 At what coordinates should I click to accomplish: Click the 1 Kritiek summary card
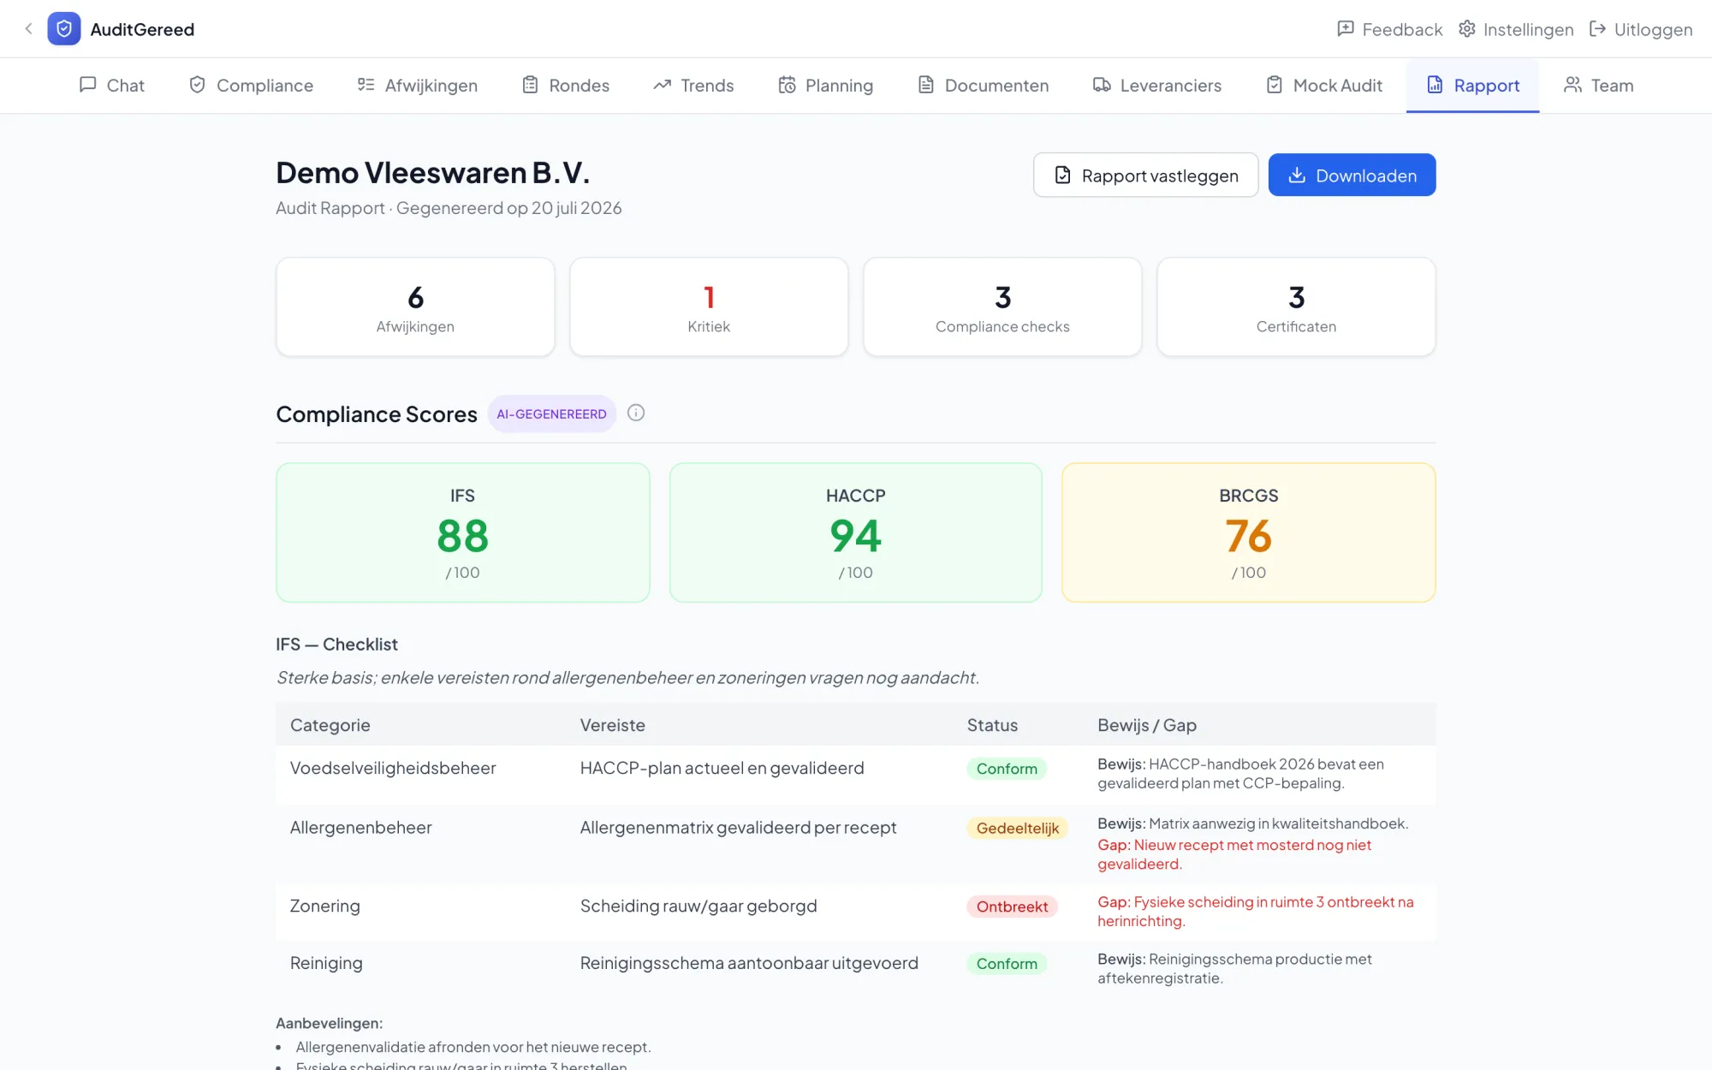709,306
